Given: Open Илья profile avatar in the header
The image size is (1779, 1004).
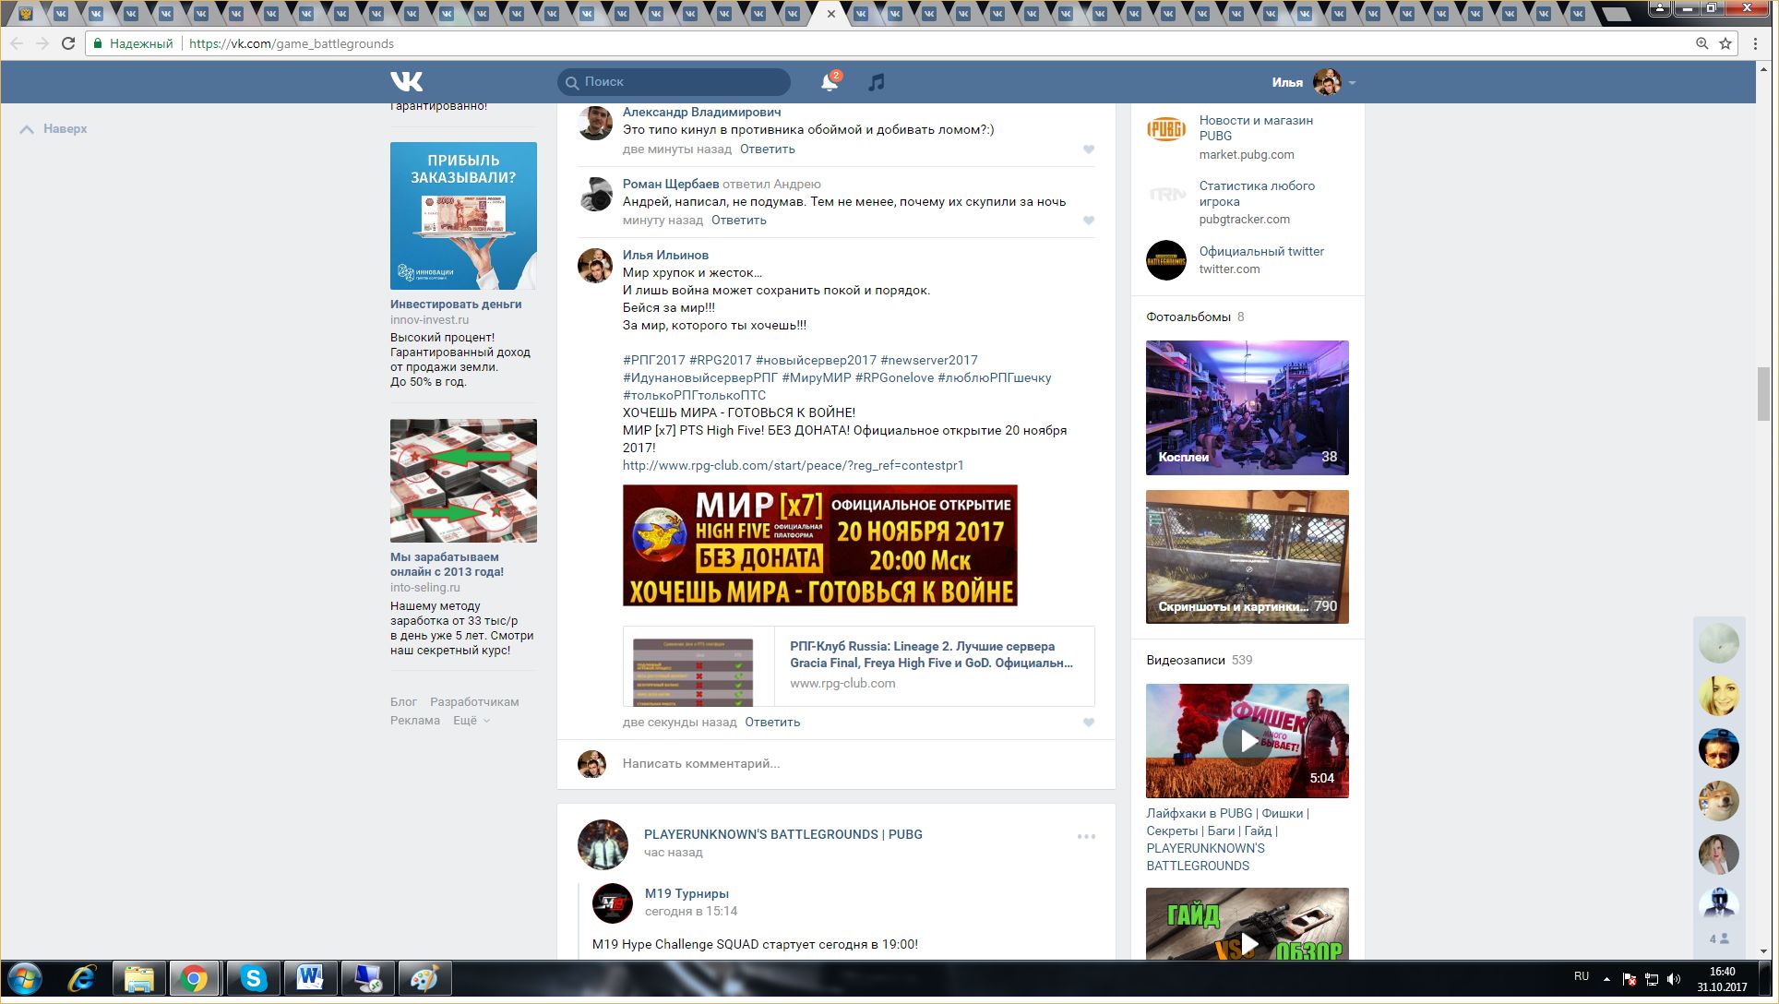Looking at the screenshot, I should point(1327,82).
